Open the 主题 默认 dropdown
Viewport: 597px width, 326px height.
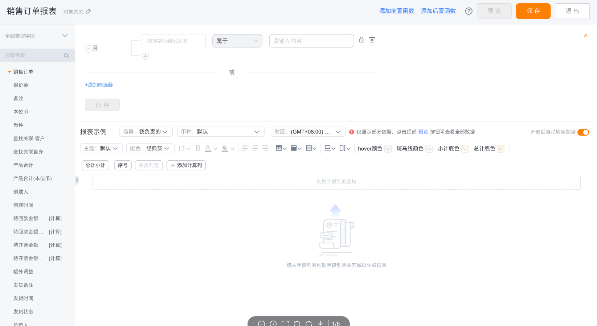101,148
